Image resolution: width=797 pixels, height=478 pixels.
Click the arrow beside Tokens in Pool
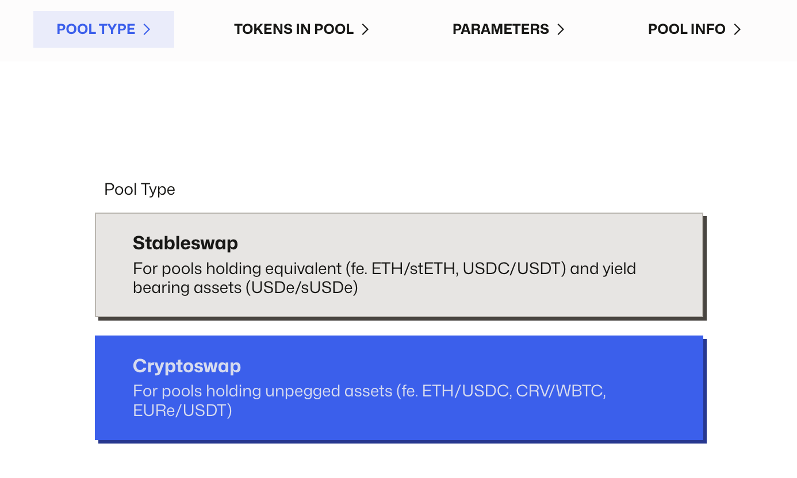coord(365,29)
